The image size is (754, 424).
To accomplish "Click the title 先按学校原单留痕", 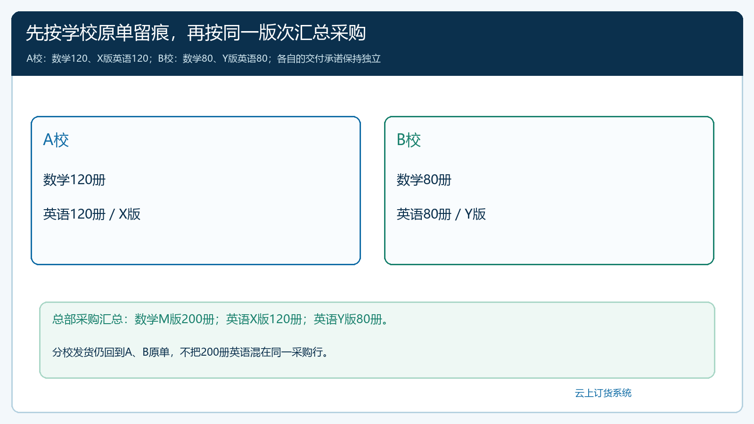I will (98, 33).
